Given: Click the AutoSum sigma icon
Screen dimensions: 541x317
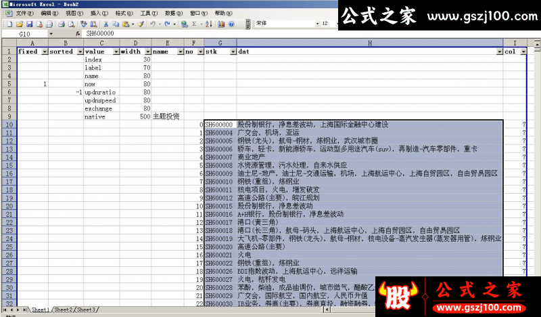Looking at the screenshot, I should click(x=195, y=24).
